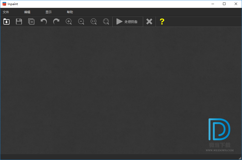242x160 pixels.
Task: Zoom out with the minus magnifier
Action: click(x=81, y=22)
